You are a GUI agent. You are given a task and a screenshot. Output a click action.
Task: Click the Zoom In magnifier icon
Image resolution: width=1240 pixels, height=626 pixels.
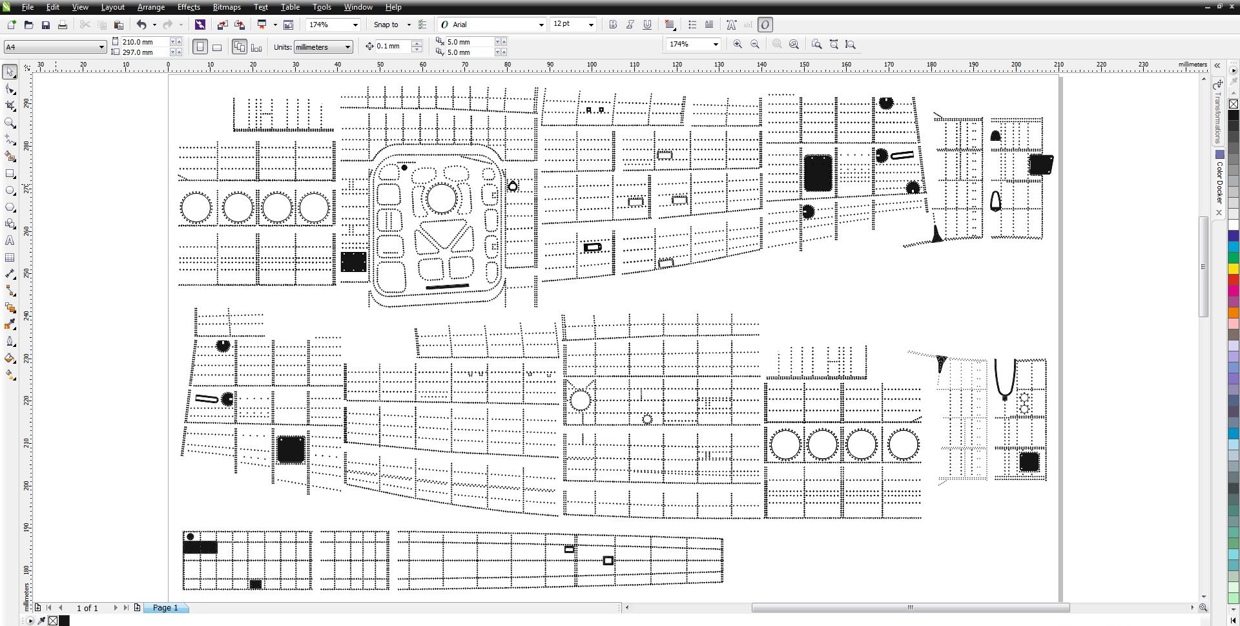738,45
